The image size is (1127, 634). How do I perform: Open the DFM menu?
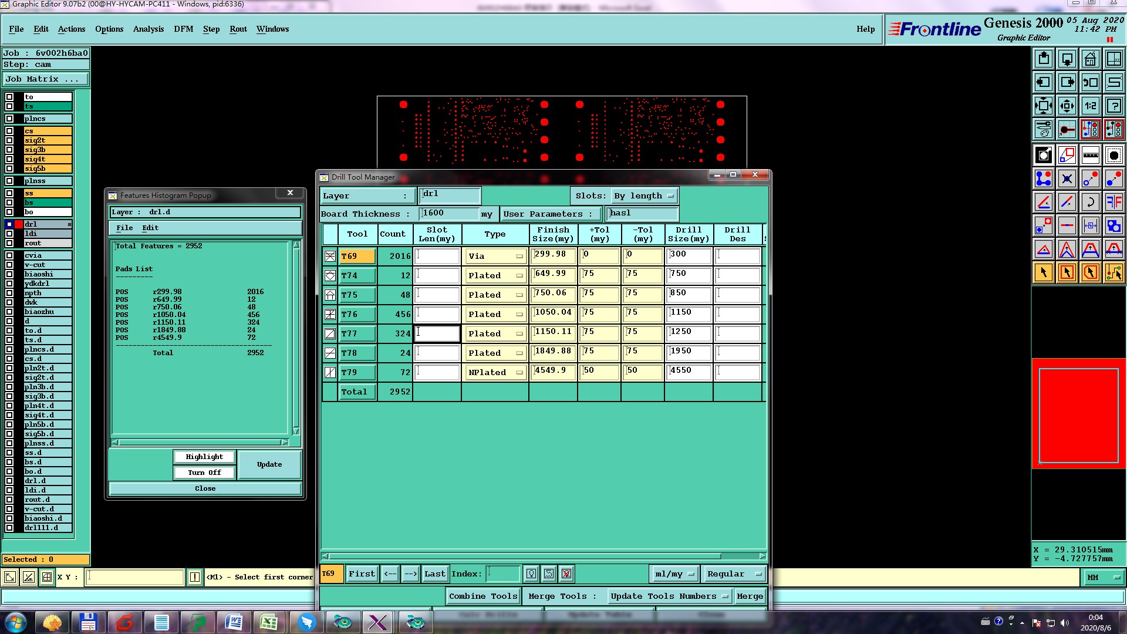(183, 29)
